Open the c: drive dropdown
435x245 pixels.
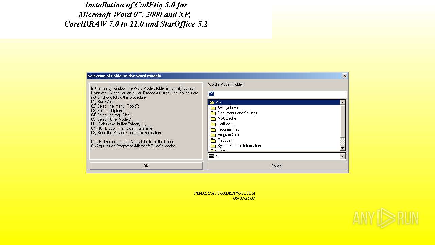coord(343,156)
